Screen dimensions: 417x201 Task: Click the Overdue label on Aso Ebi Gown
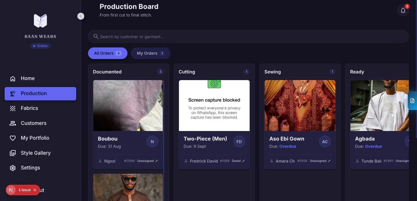(x=288, y=146)
